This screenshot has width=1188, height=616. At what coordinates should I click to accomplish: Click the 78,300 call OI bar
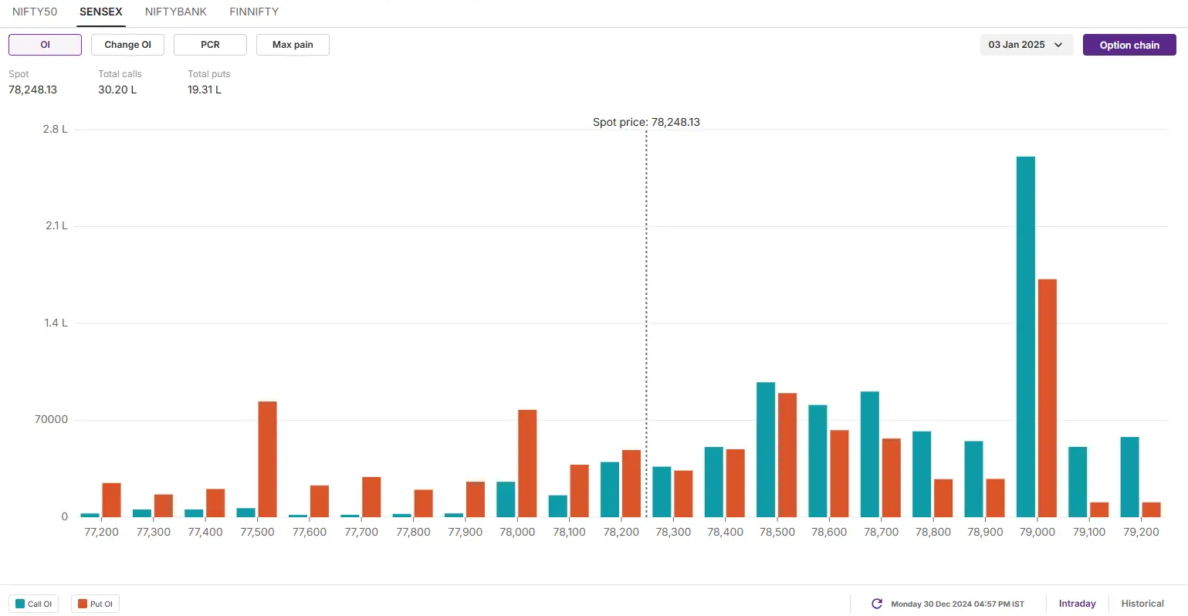pyautogui.click(x=662, y=492)
